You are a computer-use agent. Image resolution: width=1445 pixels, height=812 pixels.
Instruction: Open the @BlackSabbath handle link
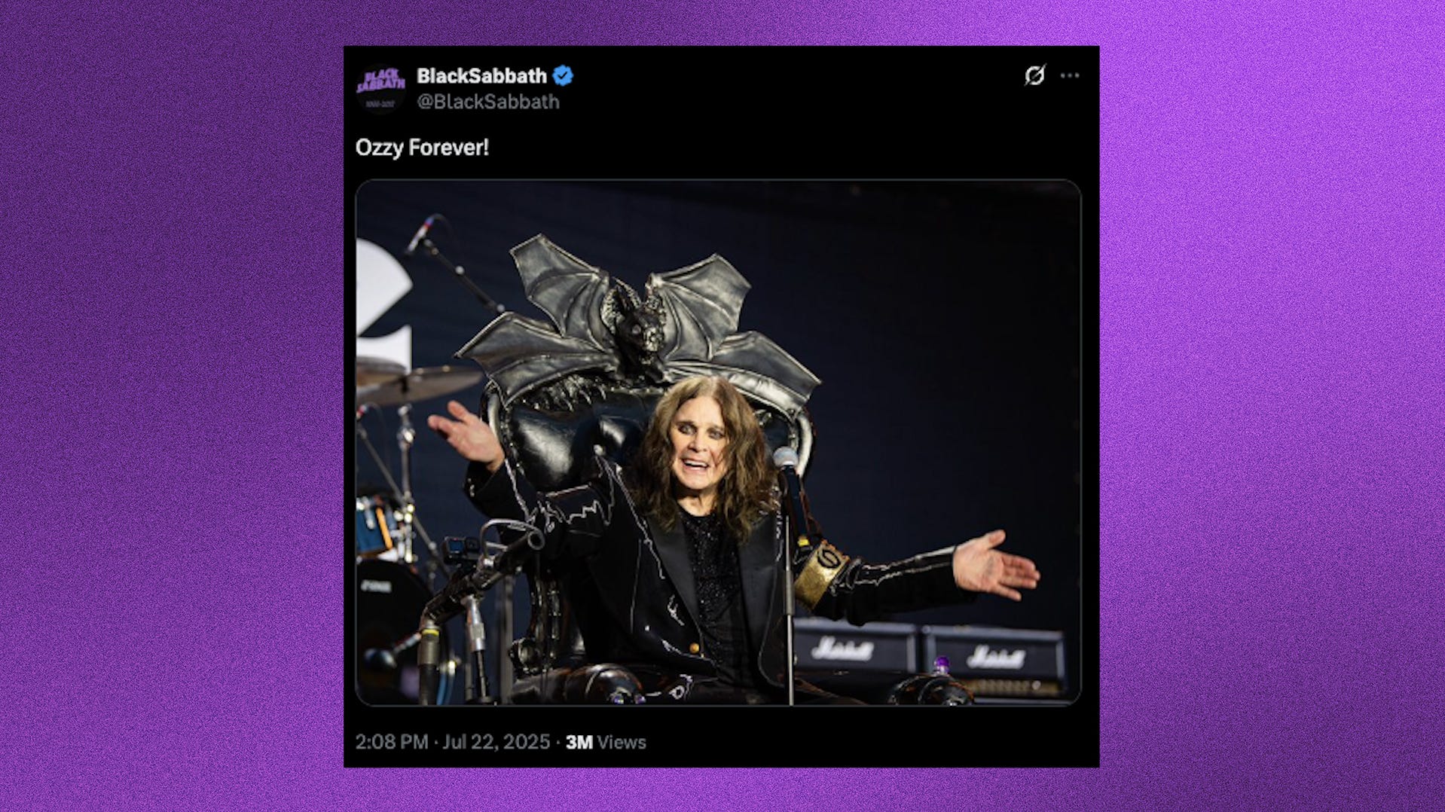488,102
